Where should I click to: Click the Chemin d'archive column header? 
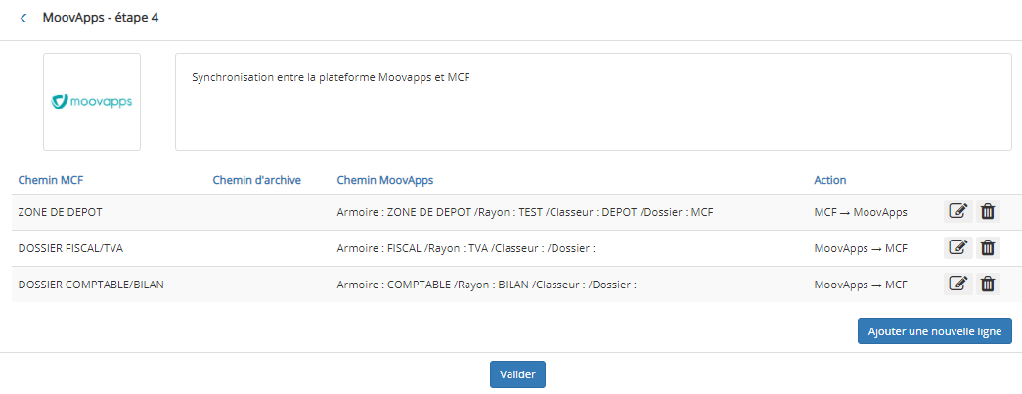pyautogui.click(x=257, y=180)
